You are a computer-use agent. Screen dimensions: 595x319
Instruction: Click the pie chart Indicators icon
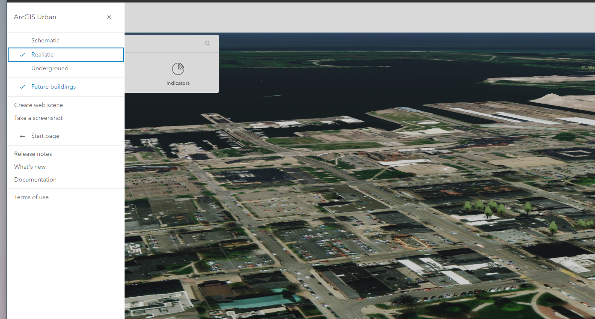(178, 69)
